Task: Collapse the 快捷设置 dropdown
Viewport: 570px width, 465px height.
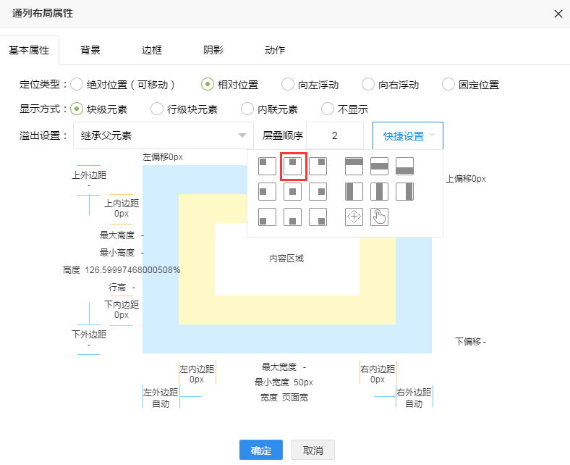Action: [x=408, y=135]
